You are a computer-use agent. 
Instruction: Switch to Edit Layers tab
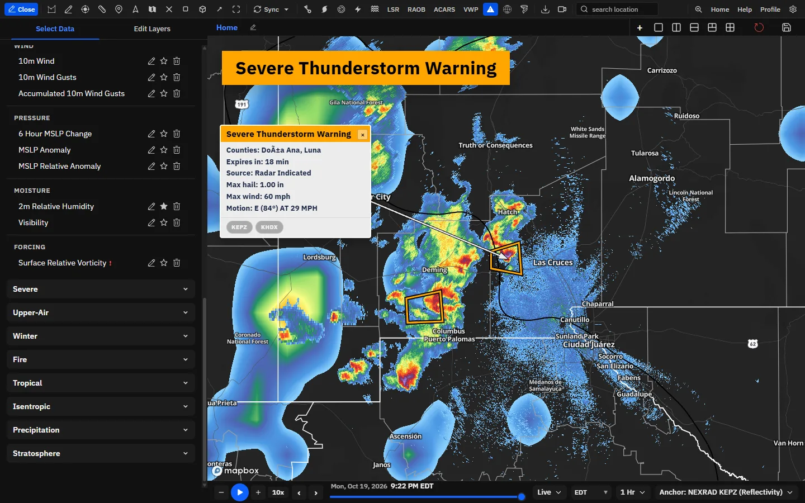click(152, 29)
